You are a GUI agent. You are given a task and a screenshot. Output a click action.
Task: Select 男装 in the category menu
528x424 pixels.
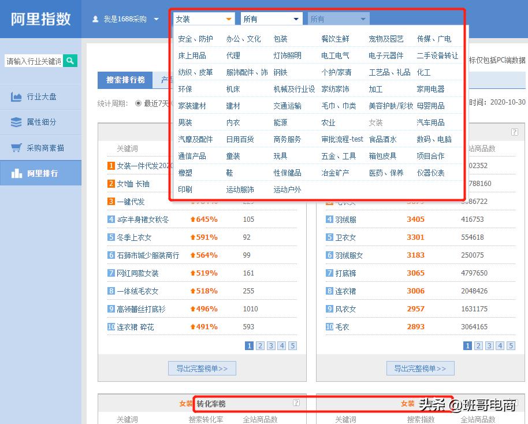click(185, 122)
